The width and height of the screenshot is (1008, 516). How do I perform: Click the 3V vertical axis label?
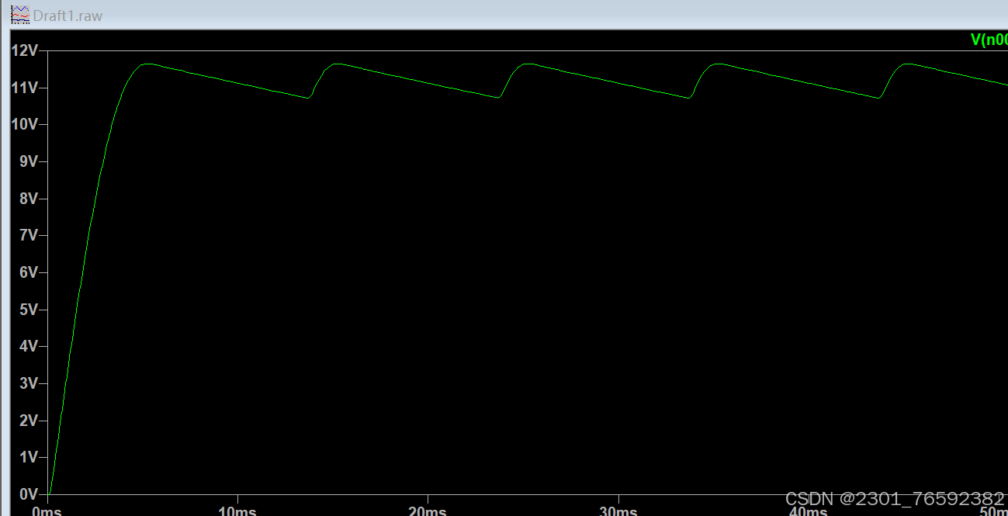click(28, 383)
